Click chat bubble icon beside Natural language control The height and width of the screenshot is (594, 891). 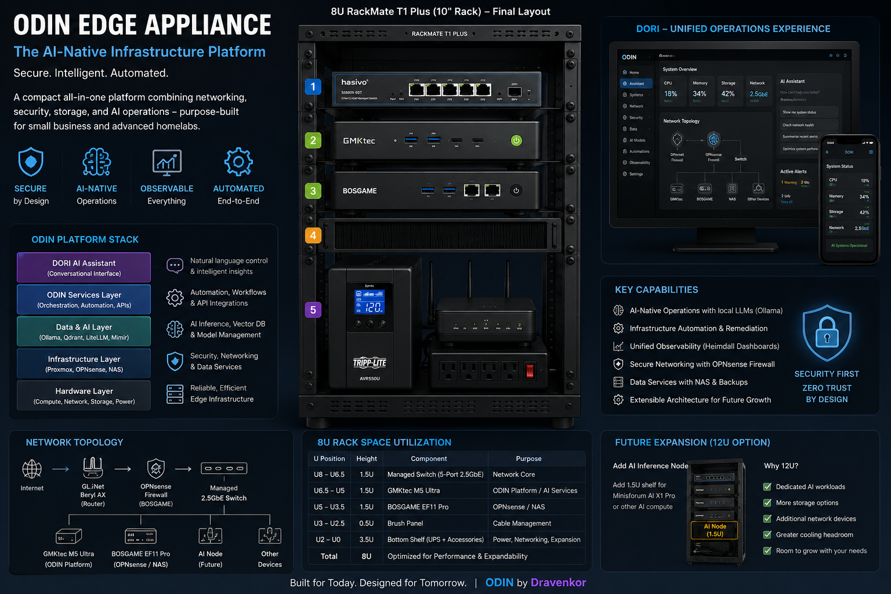175,266
